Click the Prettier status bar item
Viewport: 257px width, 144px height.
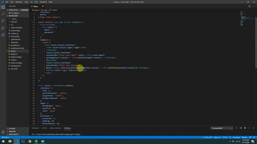click(x=244, y=138)
